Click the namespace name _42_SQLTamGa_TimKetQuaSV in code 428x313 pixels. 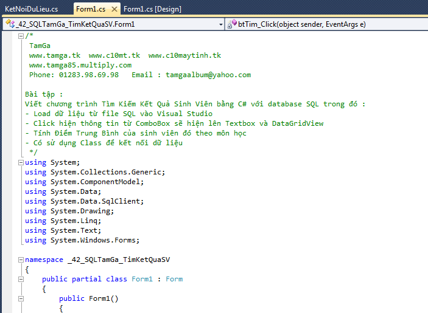click(x=119, y=260)
